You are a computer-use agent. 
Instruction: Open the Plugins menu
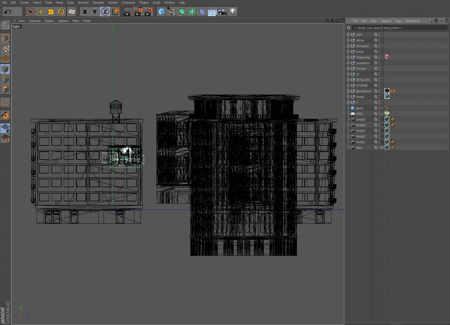pos(144,2)
